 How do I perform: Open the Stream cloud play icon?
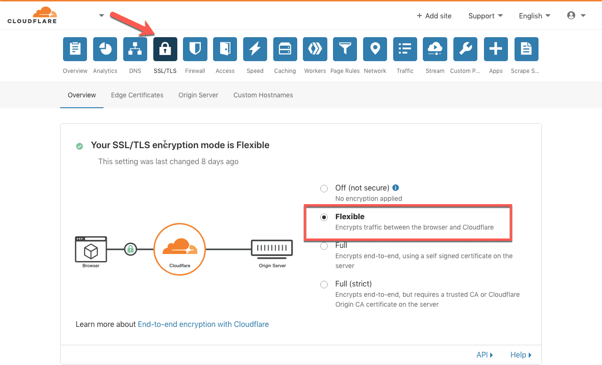435,49
